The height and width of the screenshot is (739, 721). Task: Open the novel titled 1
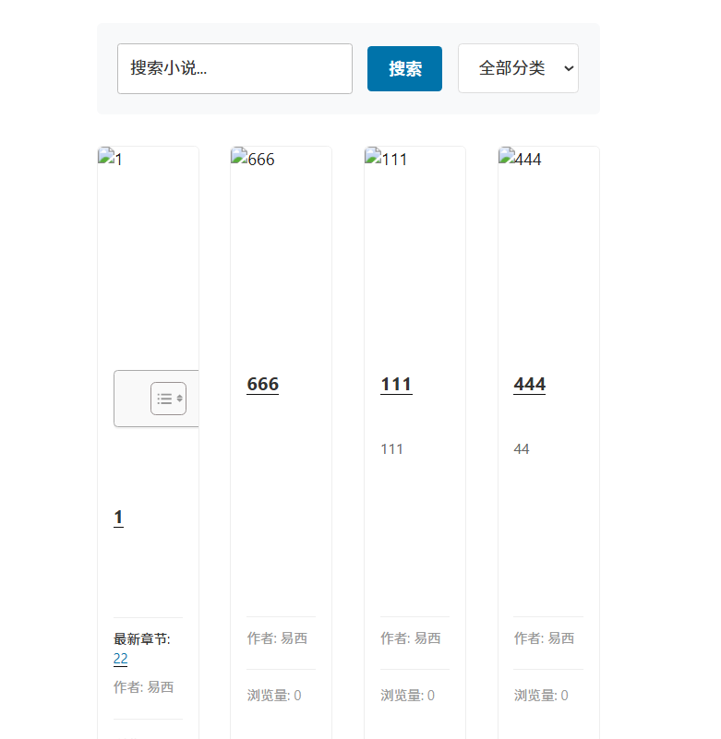click(x=118, y=517)
